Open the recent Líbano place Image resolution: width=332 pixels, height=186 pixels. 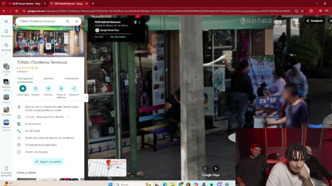point(6,99)
